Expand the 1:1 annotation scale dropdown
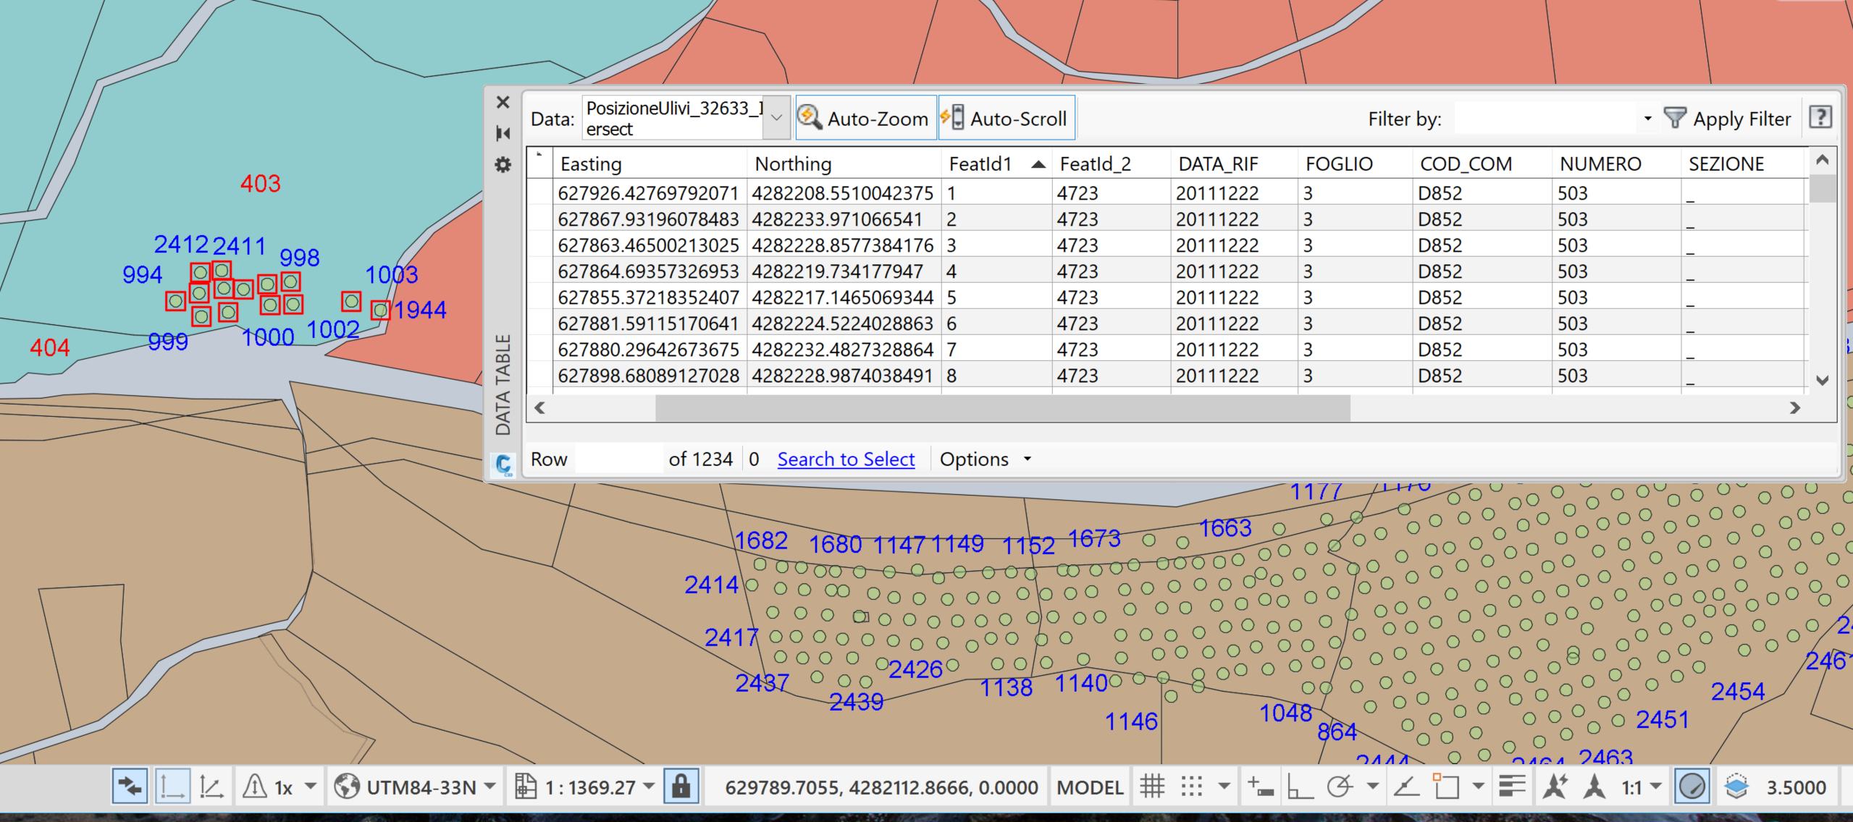Viewport: 1853px width, 822px height. pos(1655,787)
